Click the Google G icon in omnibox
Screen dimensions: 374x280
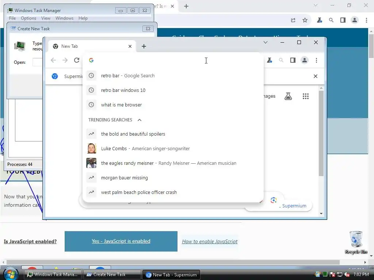91,60
